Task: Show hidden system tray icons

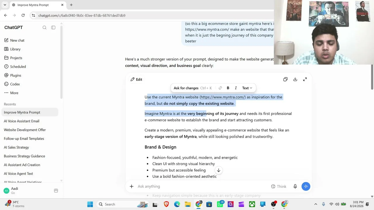Action: pyautogui.click(x=316, y=204)
